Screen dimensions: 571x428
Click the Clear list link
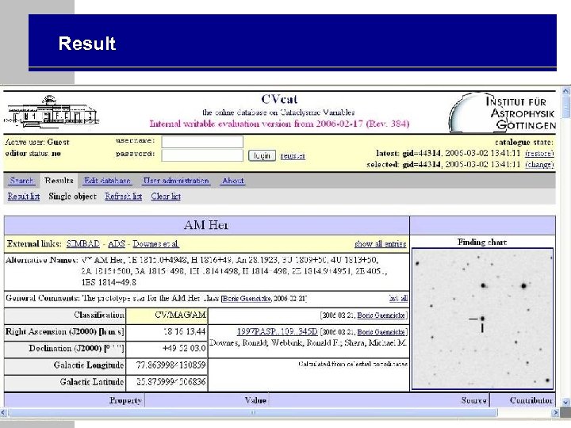click(x=166, y=197)
